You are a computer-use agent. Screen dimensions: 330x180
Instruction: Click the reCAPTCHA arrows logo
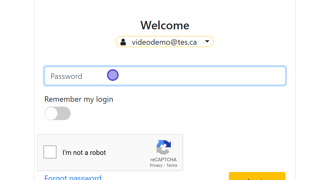pos(164,147)
